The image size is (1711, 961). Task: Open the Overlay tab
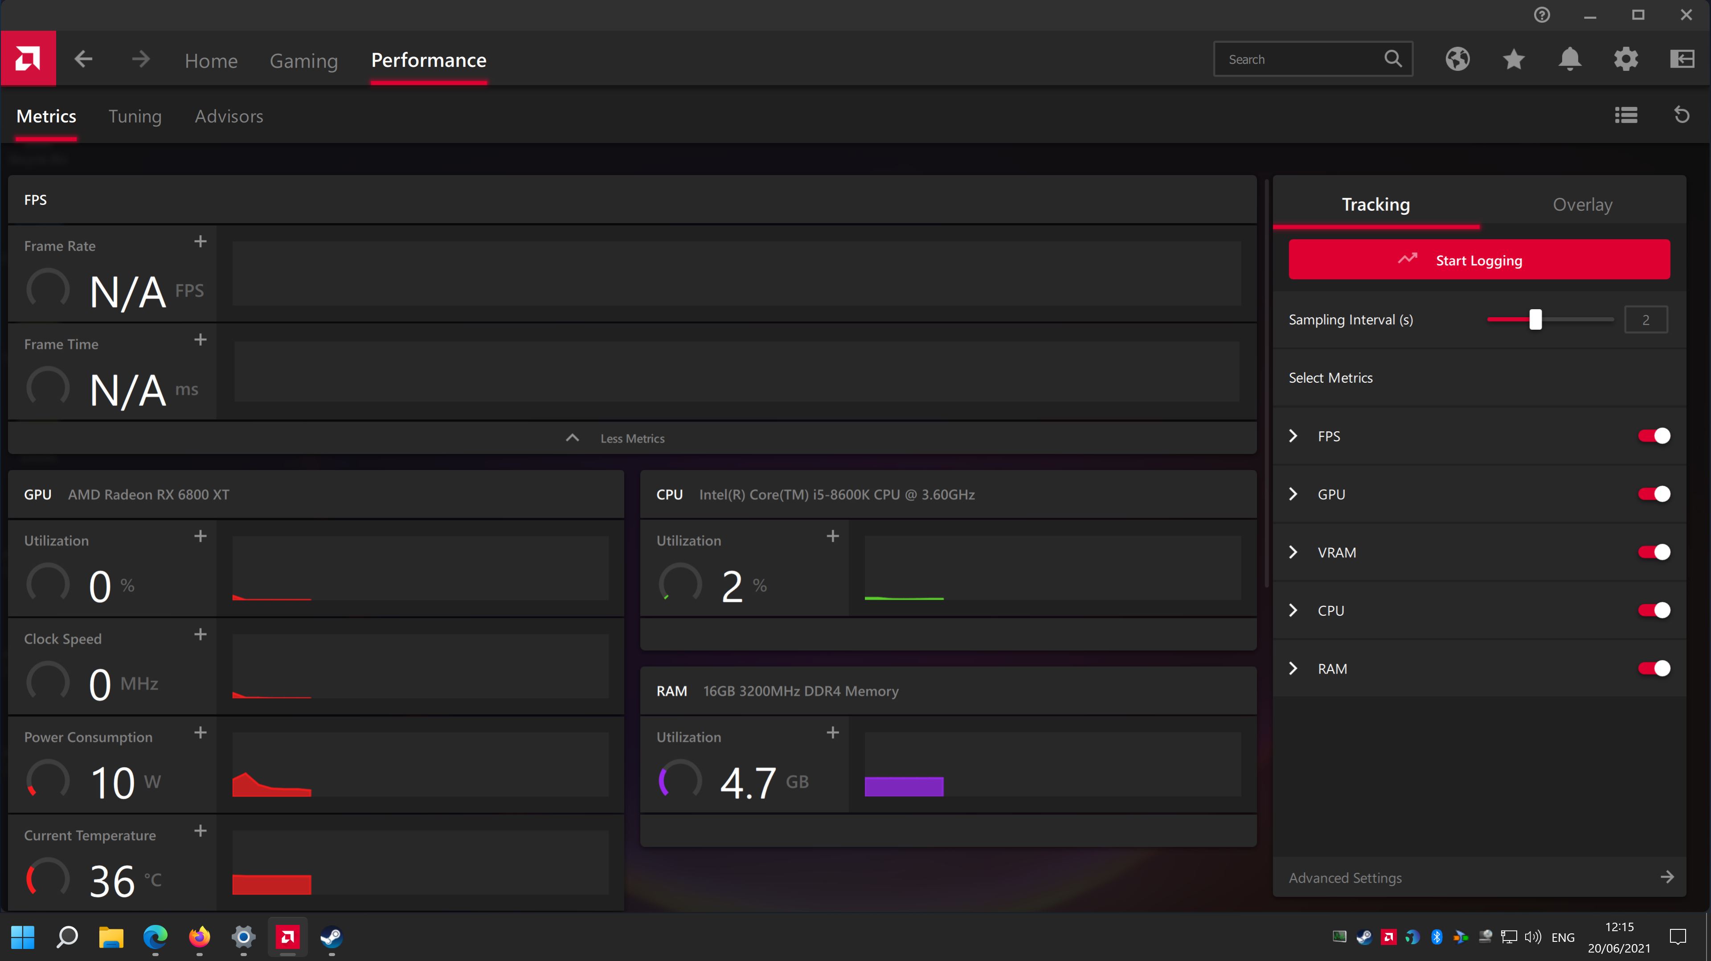(x=1582, y=204)
